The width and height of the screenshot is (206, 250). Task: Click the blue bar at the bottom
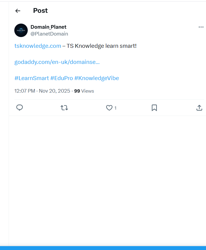point(103,248)
